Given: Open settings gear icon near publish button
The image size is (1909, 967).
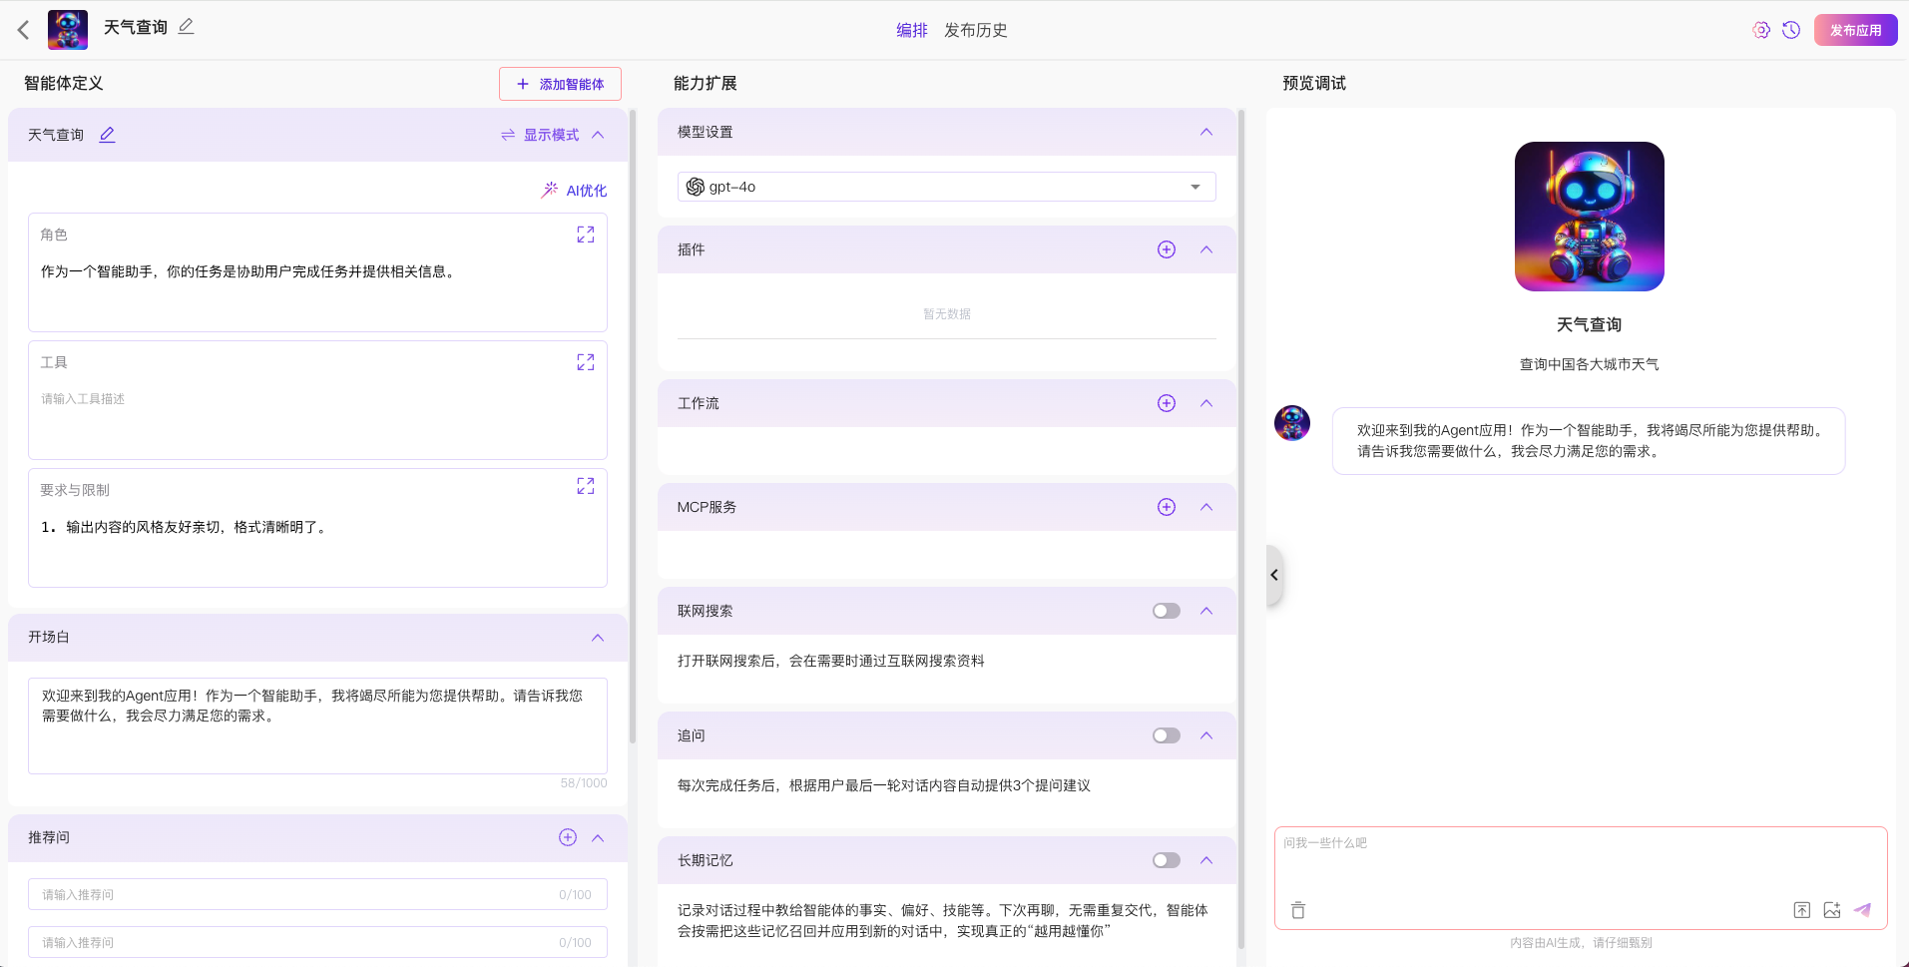Looking at the screenshot, I should click(1761, 30).
